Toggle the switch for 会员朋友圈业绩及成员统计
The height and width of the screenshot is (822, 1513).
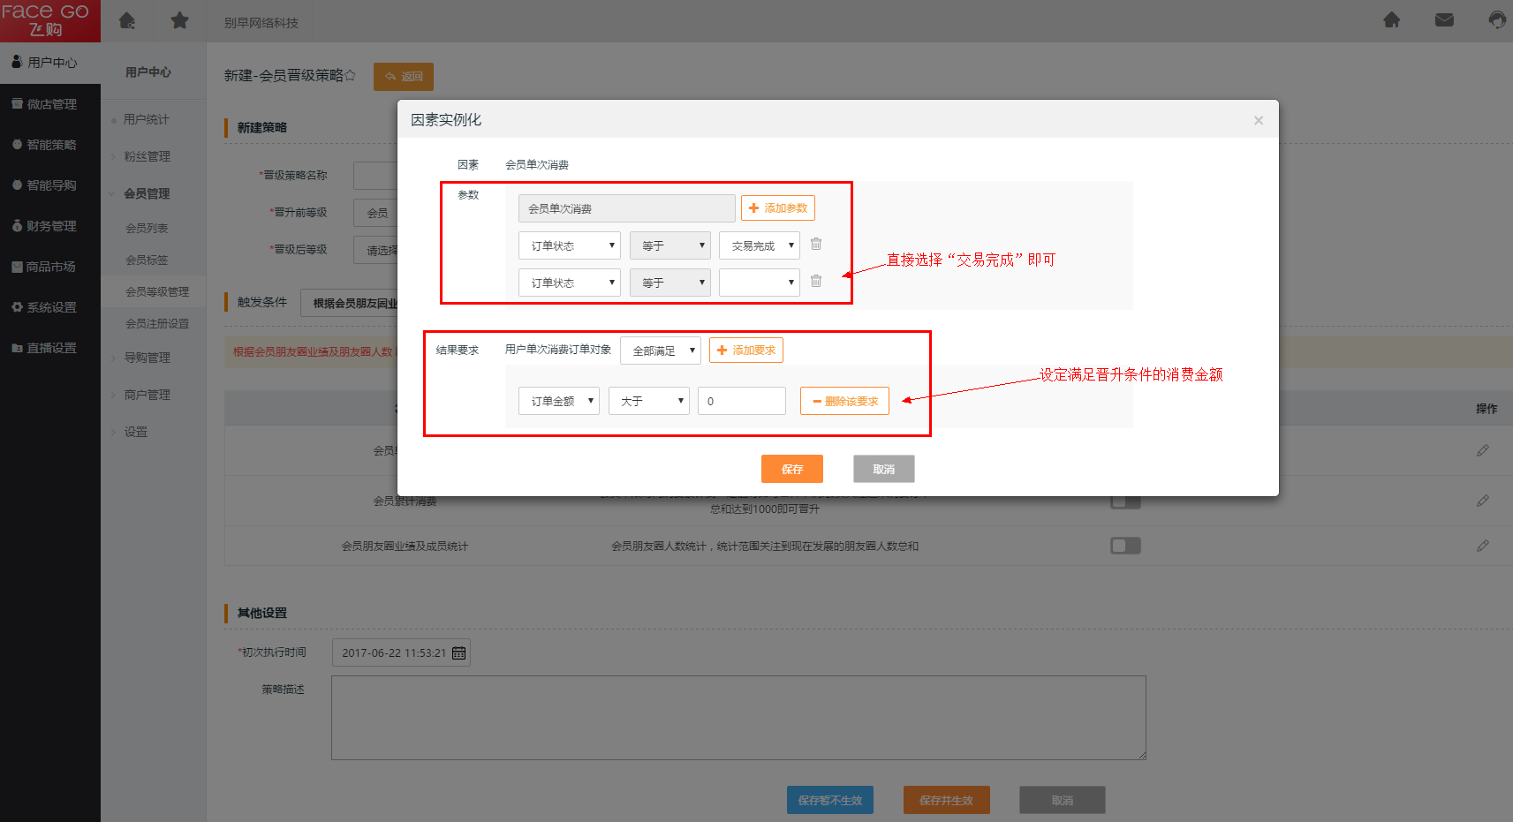1125,546
